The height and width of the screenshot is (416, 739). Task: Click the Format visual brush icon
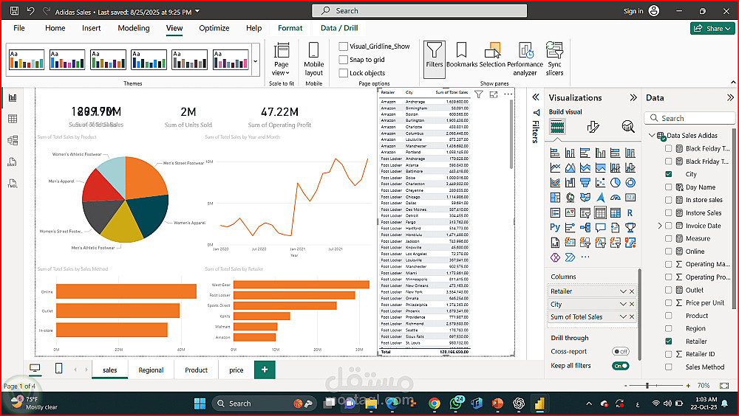593,126
